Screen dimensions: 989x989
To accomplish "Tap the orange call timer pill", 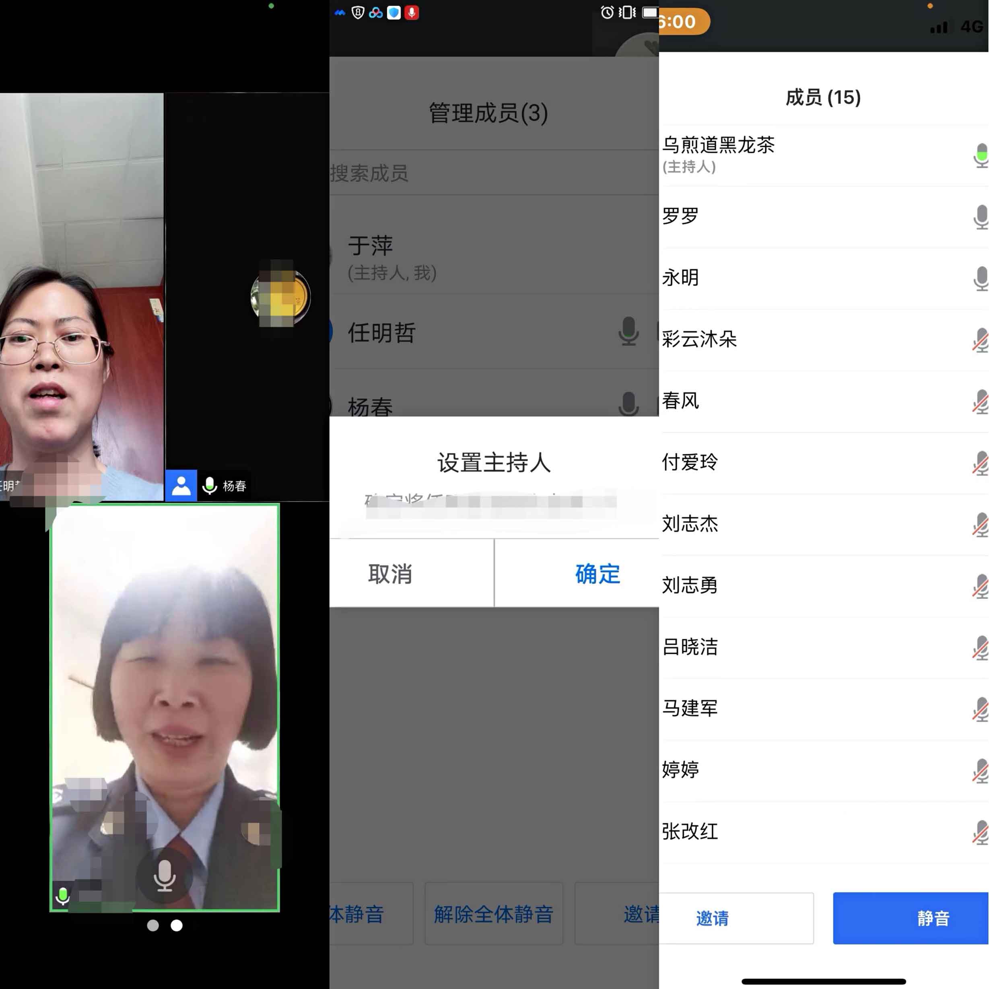I will pyautogui.click(x=682, y=22).
